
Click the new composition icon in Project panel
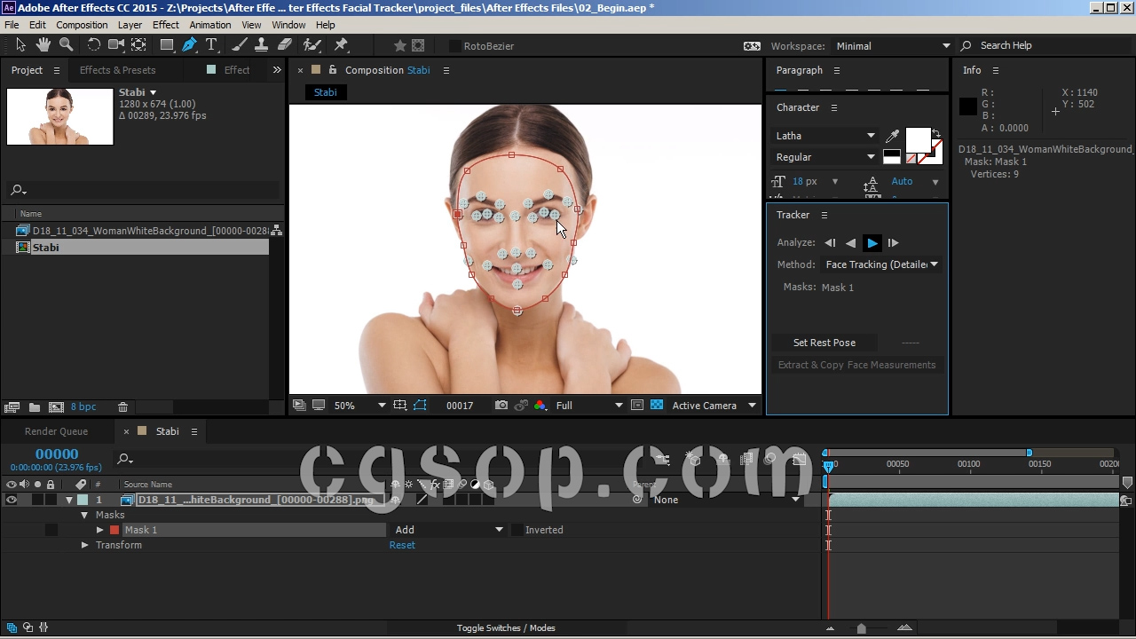pyautogui.click(x=56, y=407)
